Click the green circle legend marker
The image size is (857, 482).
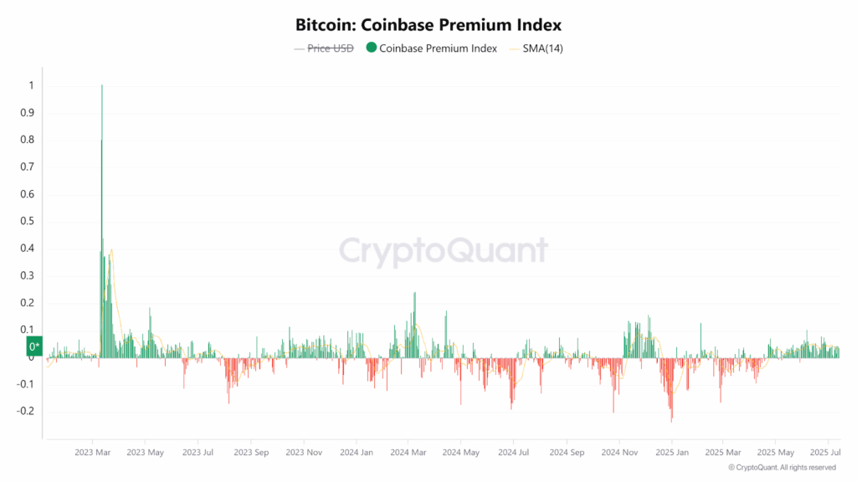point(371,49)
